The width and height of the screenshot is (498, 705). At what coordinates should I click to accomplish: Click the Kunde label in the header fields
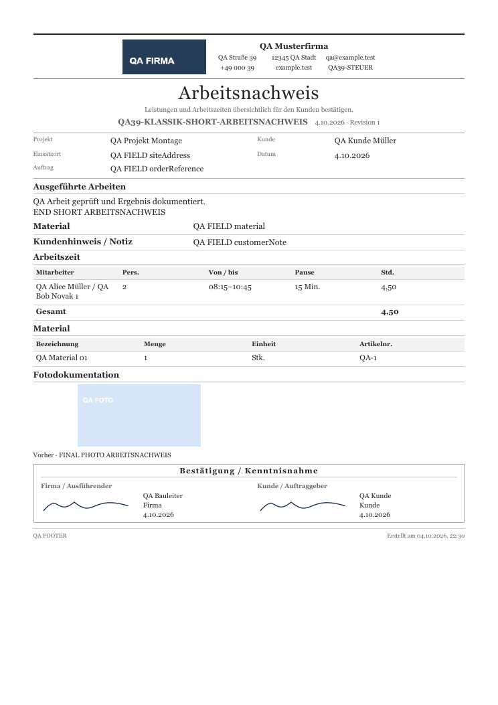point(266,139)
